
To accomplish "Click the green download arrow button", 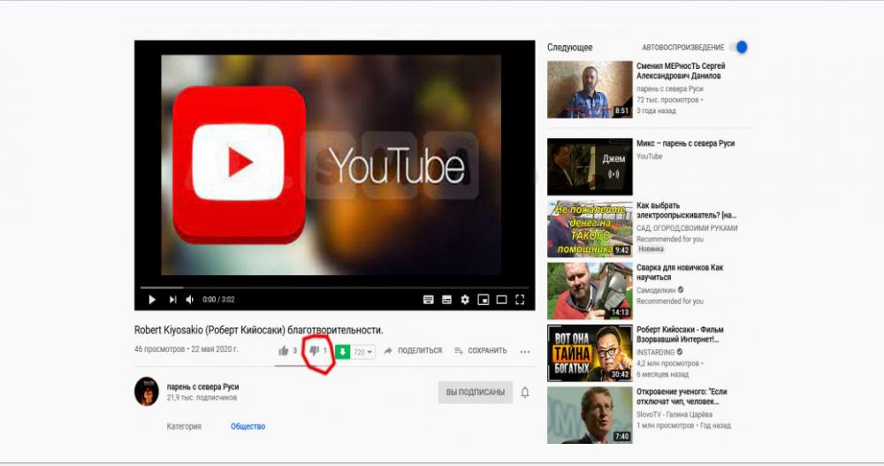I will click(x=342, y=352).
